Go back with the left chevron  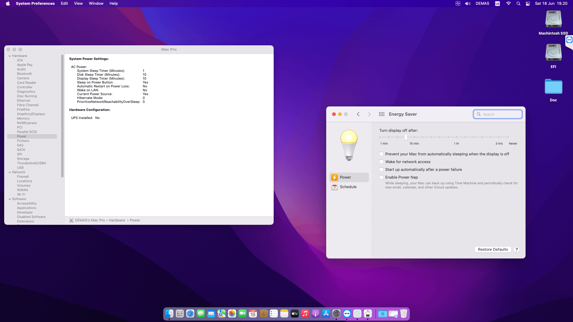click(358, 114)
